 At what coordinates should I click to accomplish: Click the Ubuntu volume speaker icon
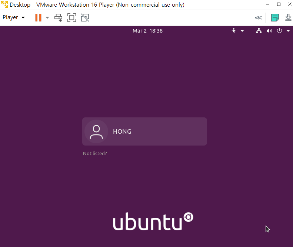[x=269, y=31]
